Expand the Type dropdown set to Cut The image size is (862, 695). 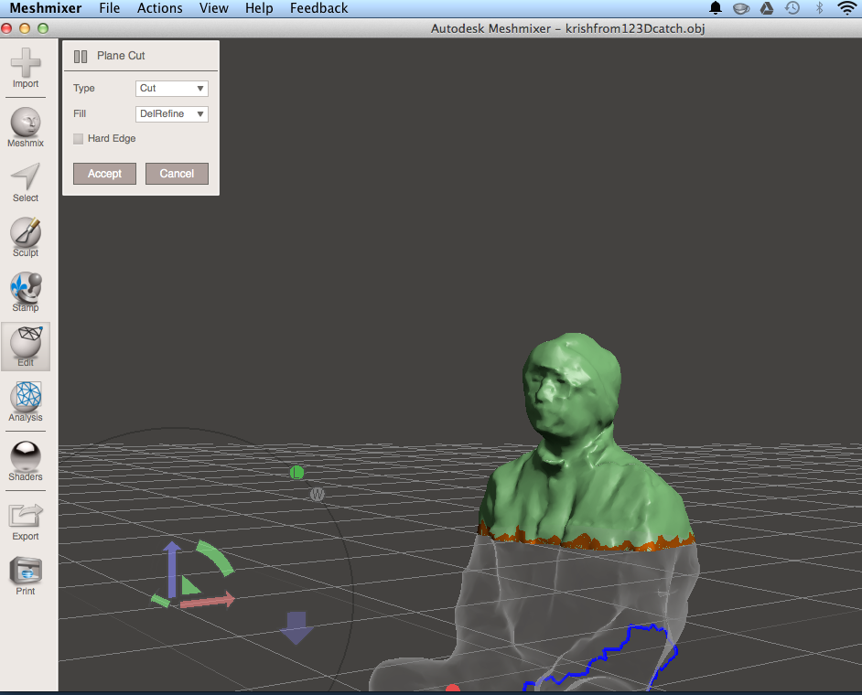171,89
